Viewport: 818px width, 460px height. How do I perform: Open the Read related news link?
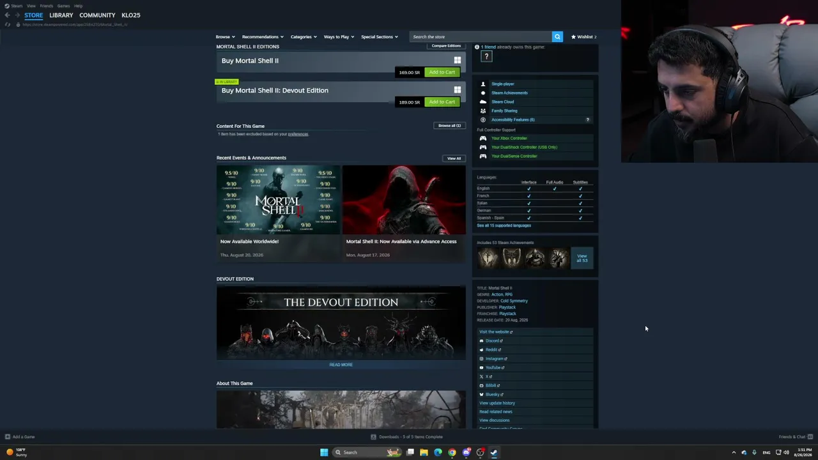(496, 412)
